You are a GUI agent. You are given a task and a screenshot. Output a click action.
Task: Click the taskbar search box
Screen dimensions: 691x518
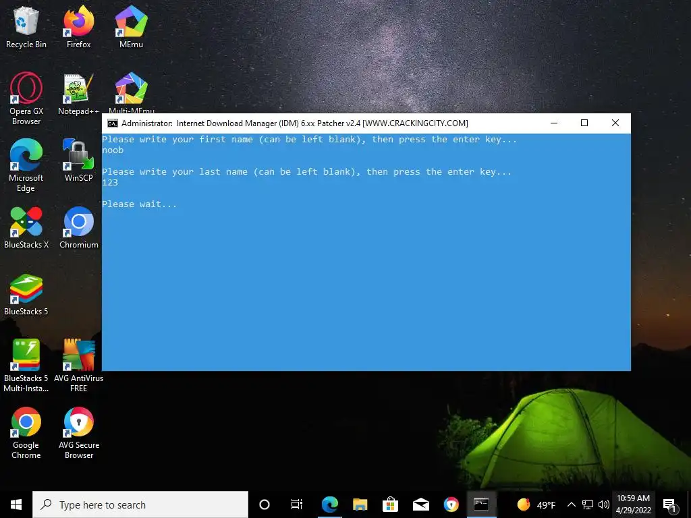140,505
